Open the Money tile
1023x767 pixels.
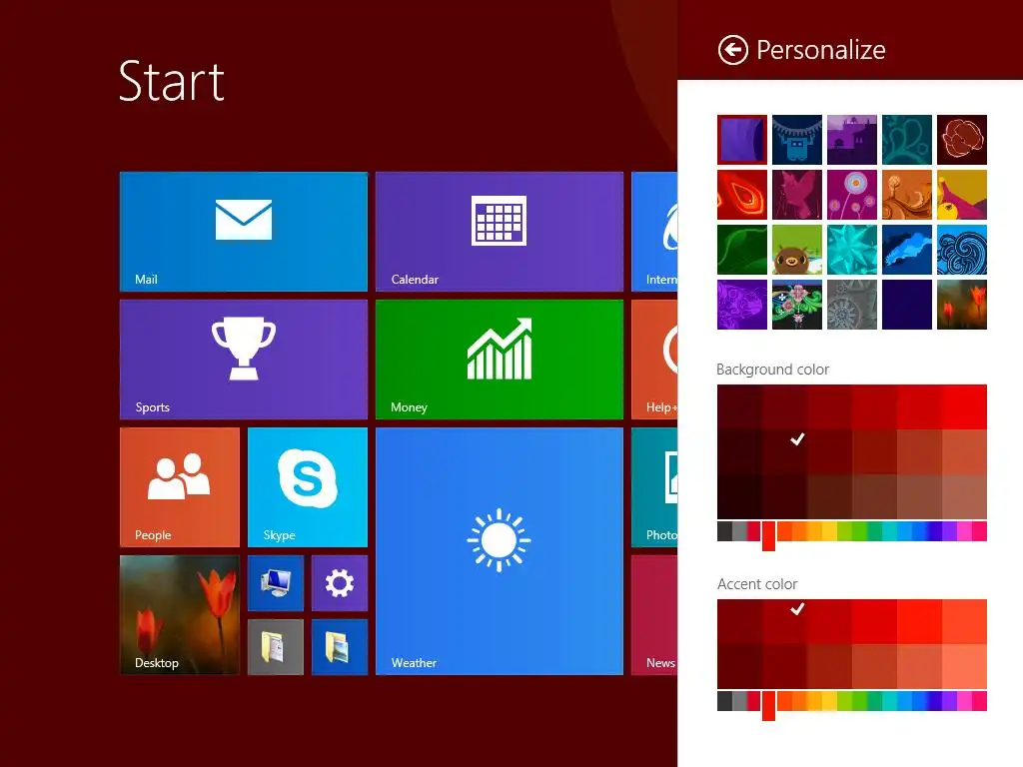tap(500, 360)
